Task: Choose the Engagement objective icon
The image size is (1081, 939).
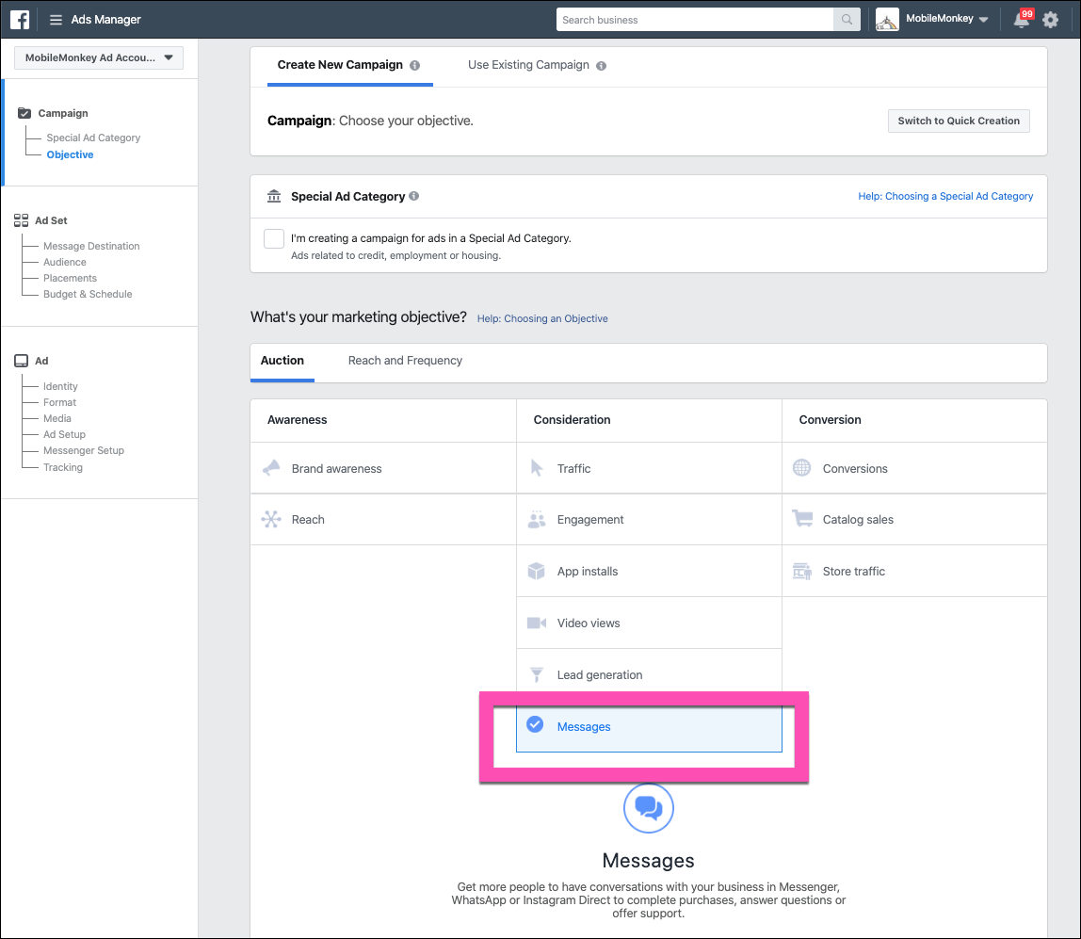Action: coord(538,519)
